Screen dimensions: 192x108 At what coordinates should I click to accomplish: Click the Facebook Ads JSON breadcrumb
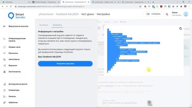tap(67, 14)
